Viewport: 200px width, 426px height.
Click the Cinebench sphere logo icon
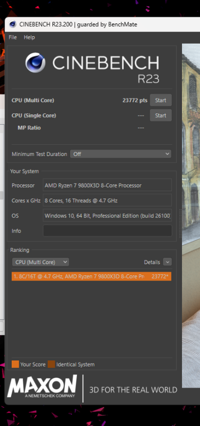36,63
